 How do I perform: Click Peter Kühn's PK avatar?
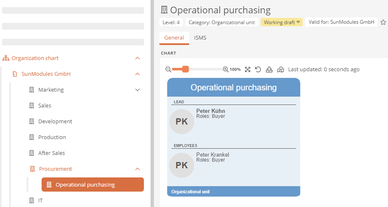click(182, 122)
